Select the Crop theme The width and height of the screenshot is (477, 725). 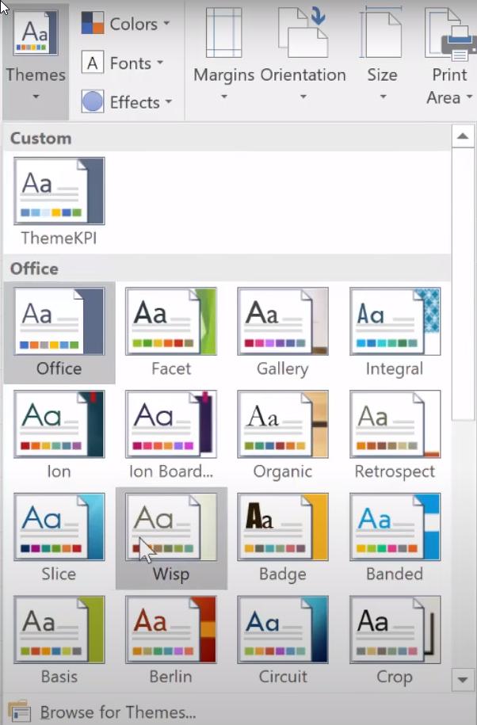[395, 640]
